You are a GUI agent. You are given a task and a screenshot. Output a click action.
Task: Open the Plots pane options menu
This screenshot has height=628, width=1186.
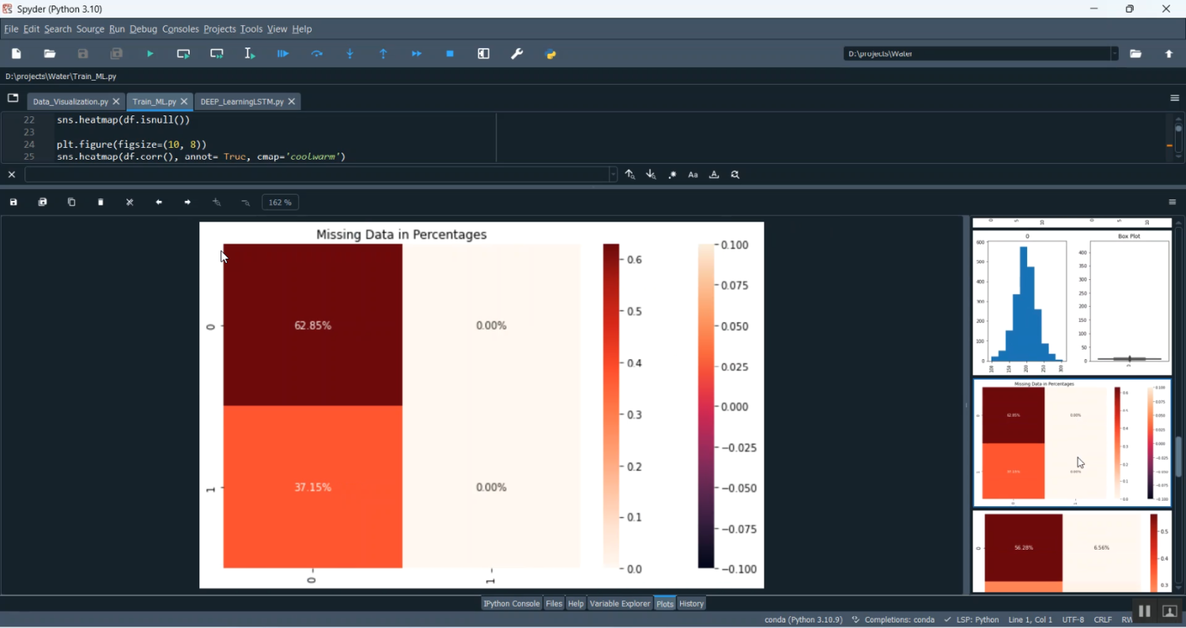pyautogui.click(x=1173, y=202)
